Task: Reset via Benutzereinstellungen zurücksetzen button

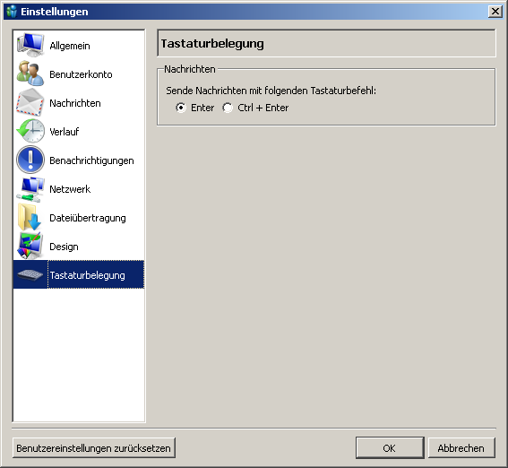Action: (x=94, y=448)
